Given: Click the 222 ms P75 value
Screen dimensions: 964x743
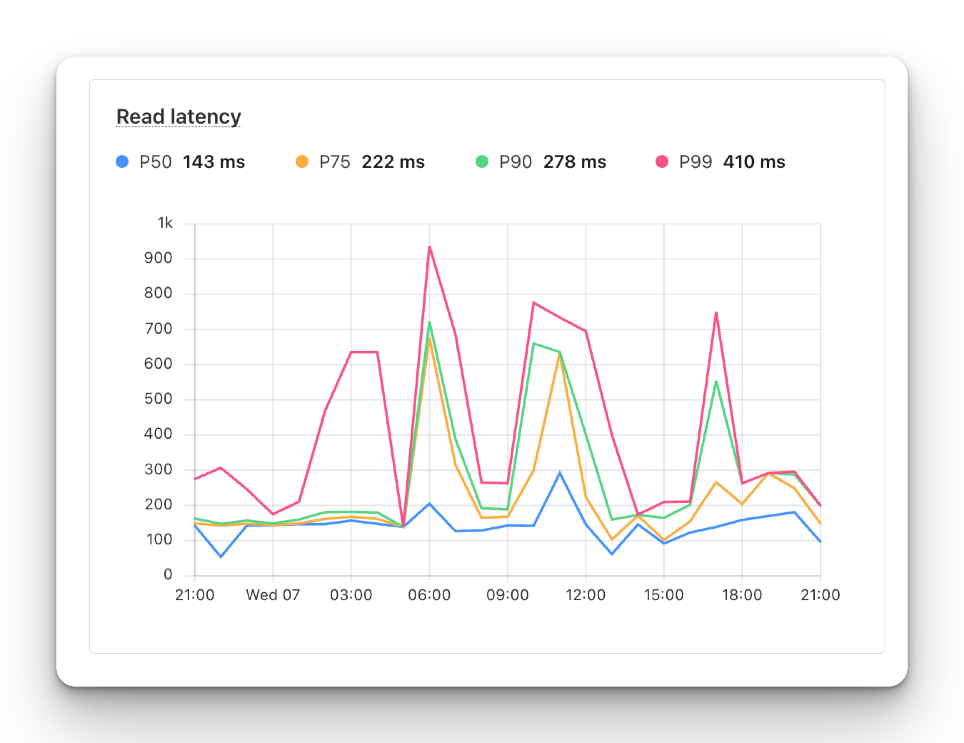Looking at the screenshot, I should [393, 162].
